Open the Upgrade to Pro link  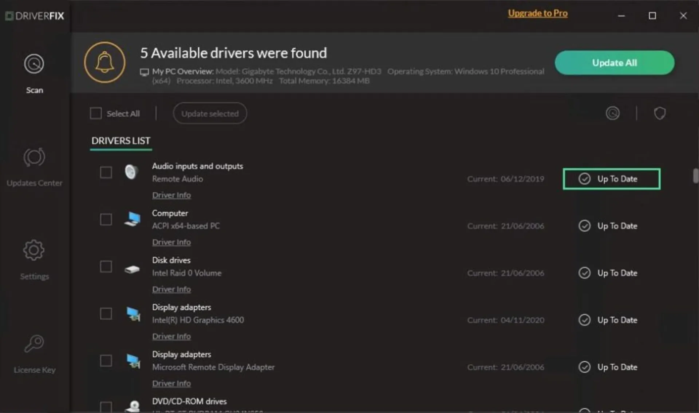pyautogui.click(x=538, y=13)
